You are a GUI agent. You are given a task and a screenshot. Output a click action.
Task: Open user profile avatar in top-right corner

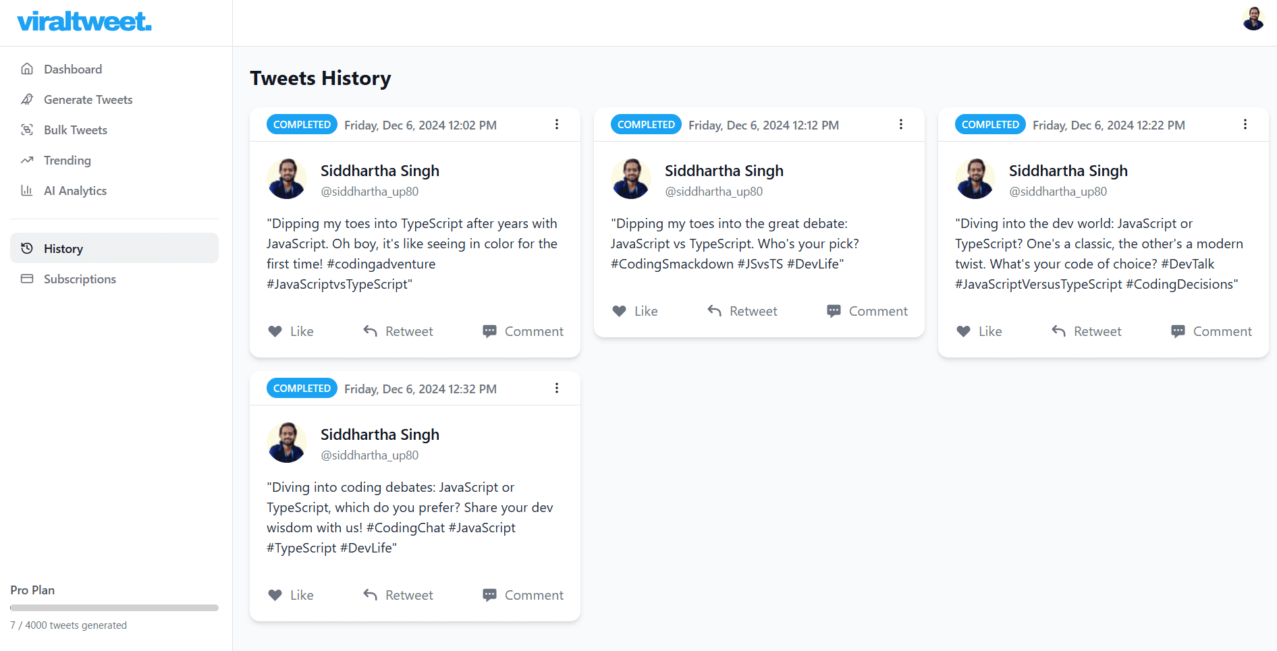tap(1253, 19)
